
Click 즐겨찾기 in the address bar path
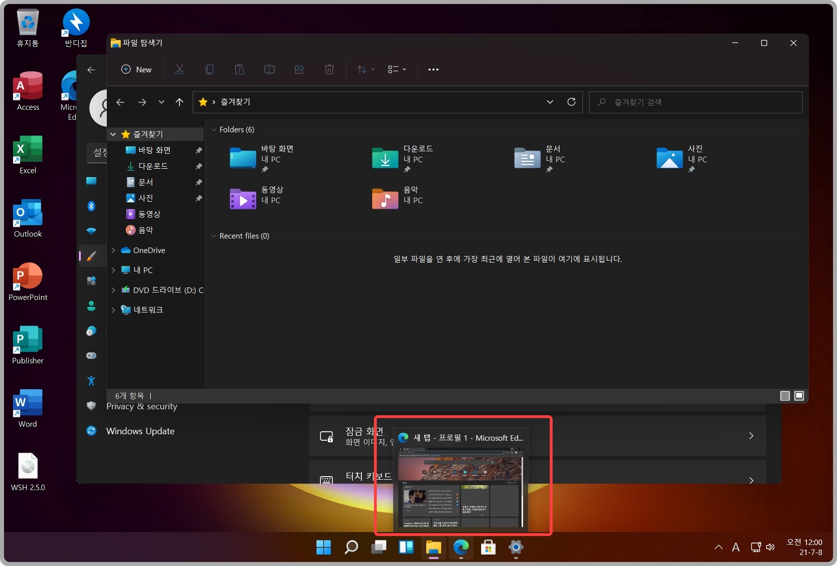235,102
